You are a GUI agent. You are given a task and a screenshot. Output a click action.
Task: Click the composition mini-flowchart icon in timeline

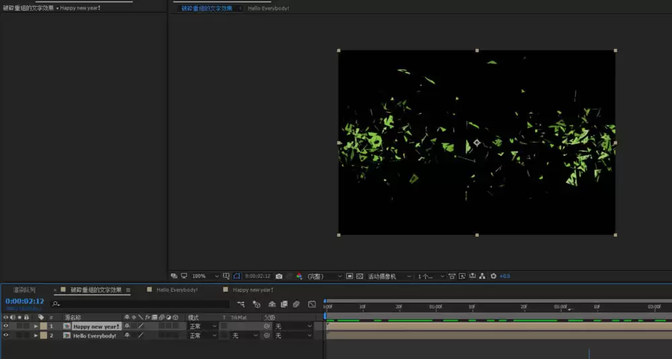coord(241,304)
